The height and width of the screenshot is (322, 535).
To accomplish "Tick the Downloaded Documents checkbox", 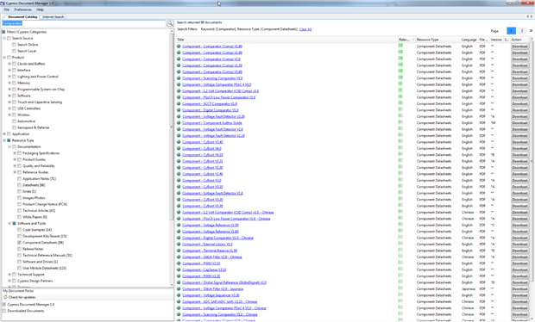I will click(4, 311).
